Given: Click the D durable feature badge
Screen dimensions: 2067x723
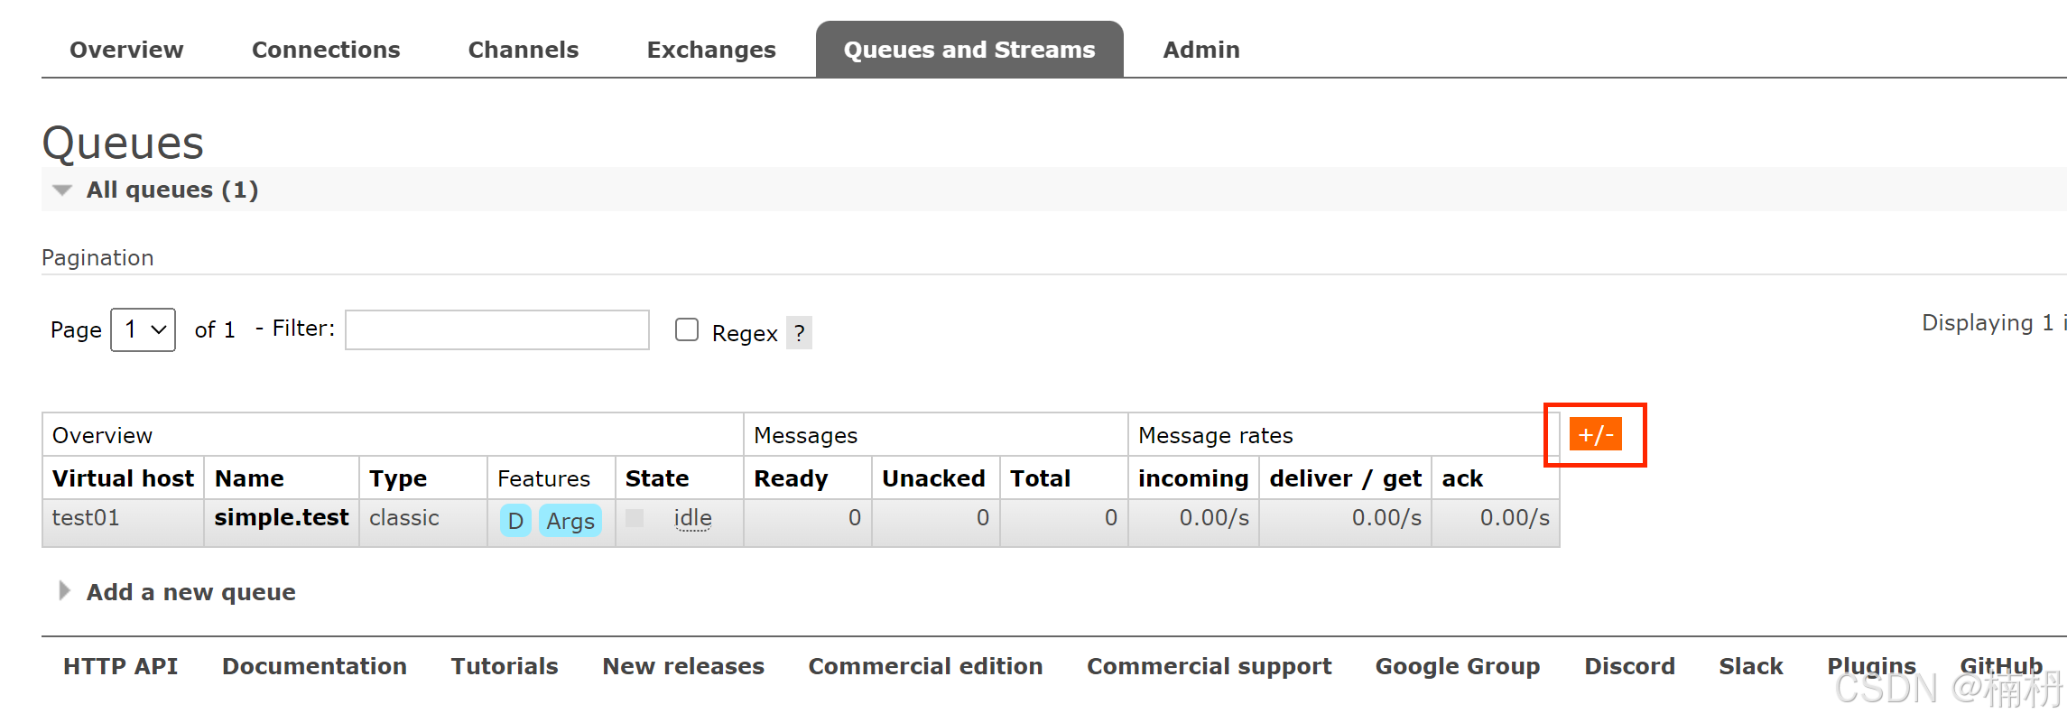Looking at the screenshot, I should pyautogui.click(x=515, y=521).
